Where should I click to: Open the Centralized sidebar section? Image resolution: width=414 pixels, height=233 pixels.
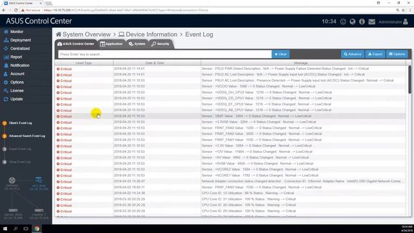coord(17,49)
